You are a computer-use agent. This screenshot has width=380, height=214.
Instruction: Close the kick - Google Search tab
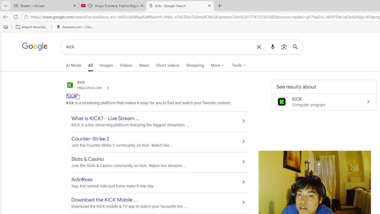209,6
